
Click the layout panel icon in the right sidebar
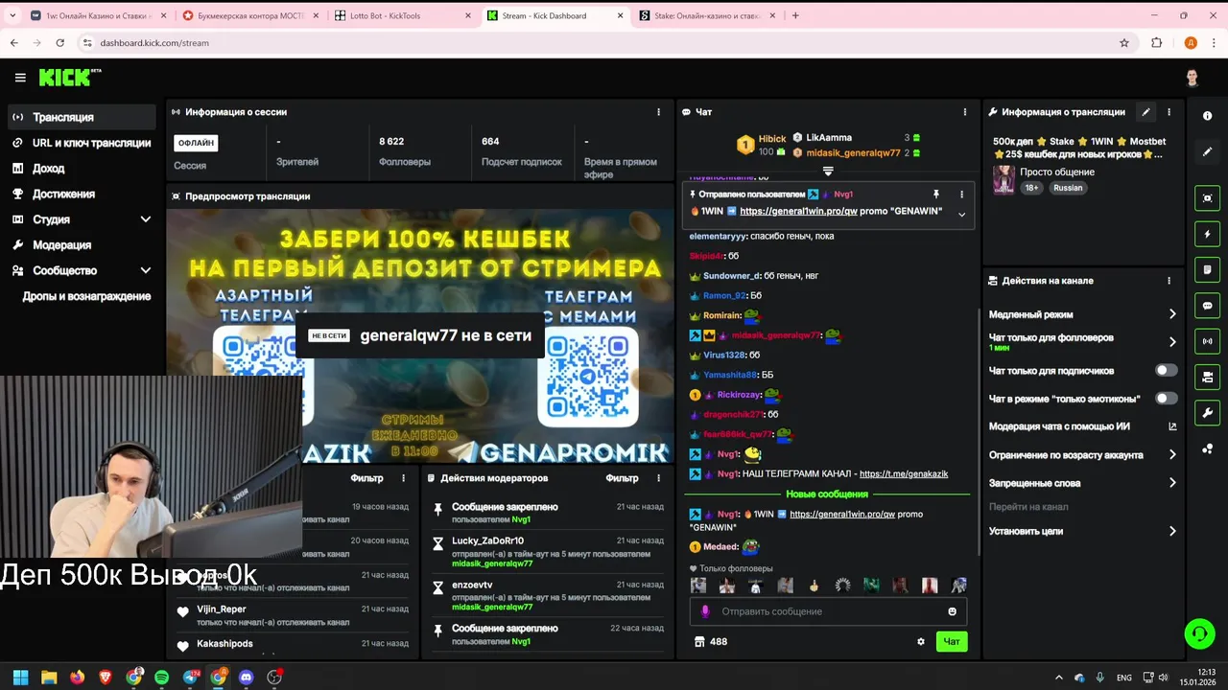[x=1207, y=377]
